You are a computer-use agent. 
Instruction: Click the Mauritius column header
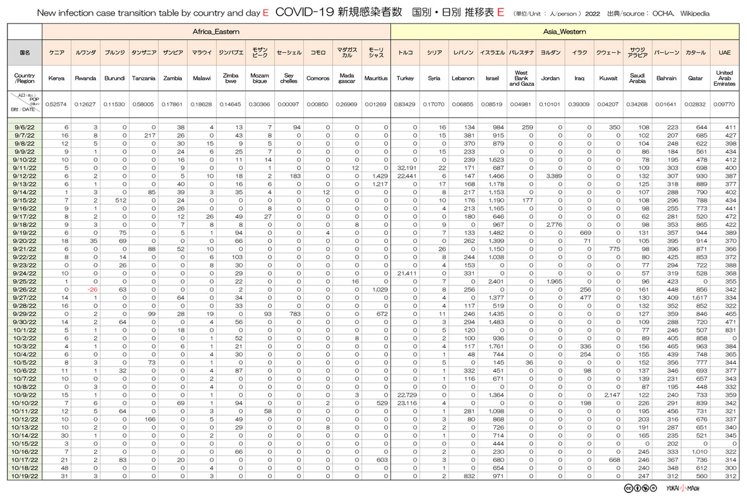[x=376, y=79]
